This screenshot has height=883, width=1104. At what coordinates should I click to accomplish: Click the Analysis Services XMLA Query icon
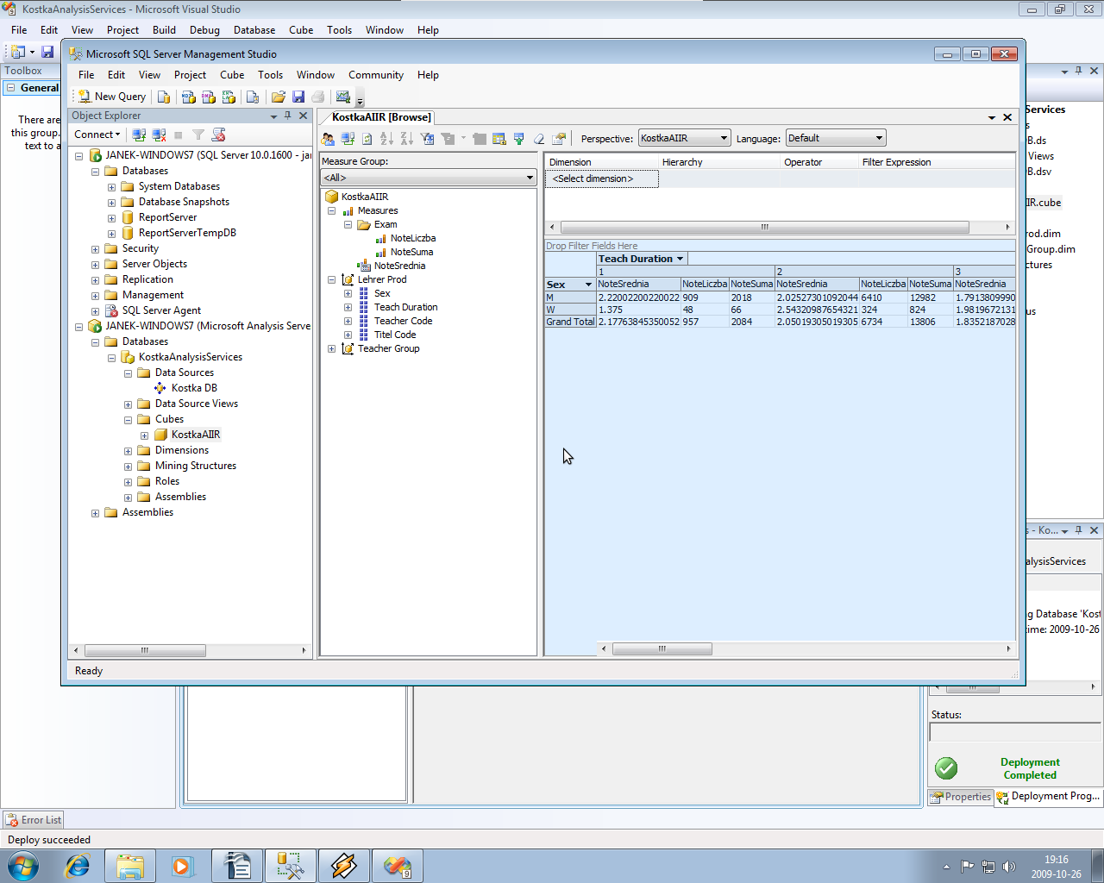pyautogui.click(x=229, y=97)
